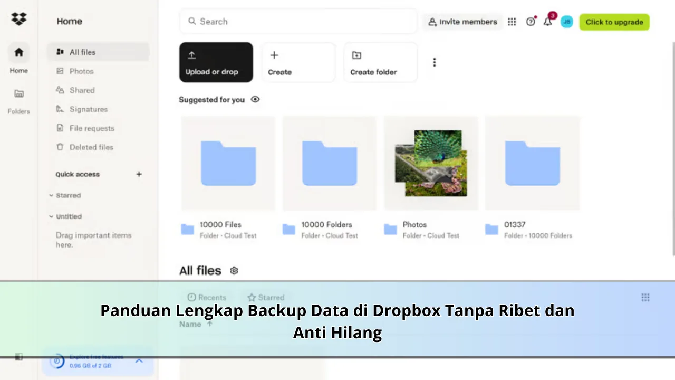The width and height of the screenshot is (675, 380).
Task: Click the Search input field
Action: 298,22
